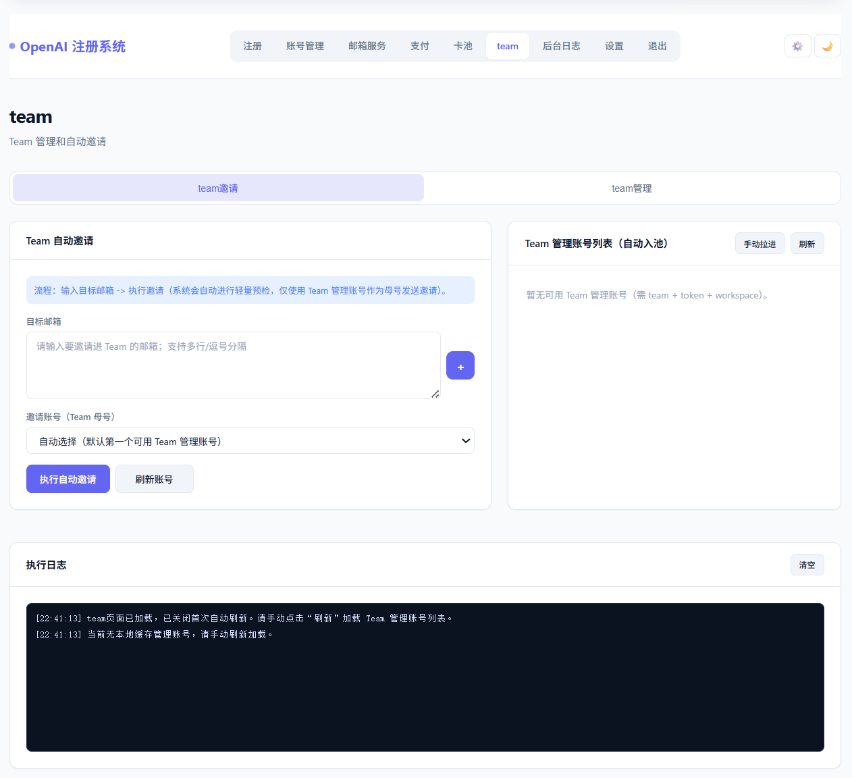Toggle dark mode with the moon icon

point(827,46)
